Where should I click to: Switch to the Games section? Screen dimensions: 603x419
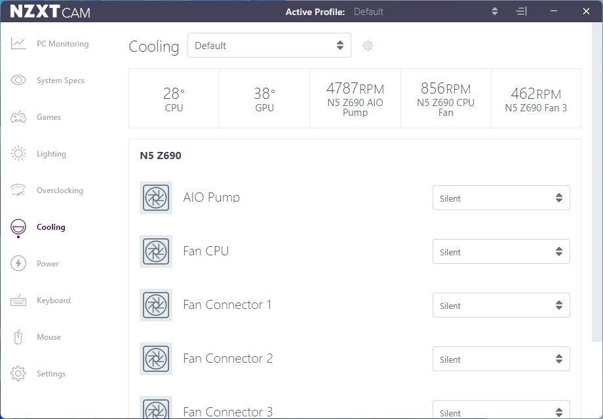point(49,117)
